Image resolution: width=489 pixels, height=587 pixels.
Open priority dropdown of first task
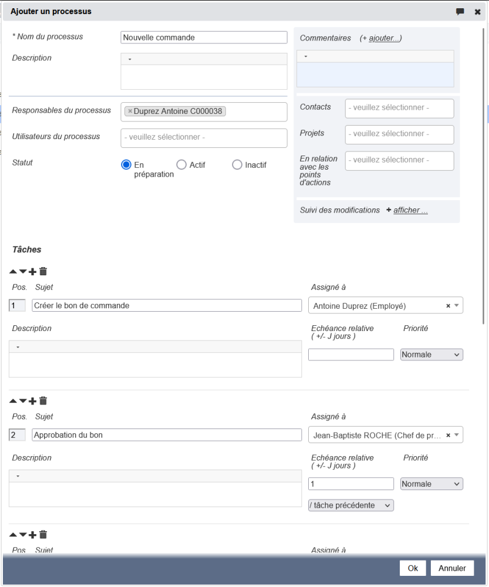[x=431, y=355]
